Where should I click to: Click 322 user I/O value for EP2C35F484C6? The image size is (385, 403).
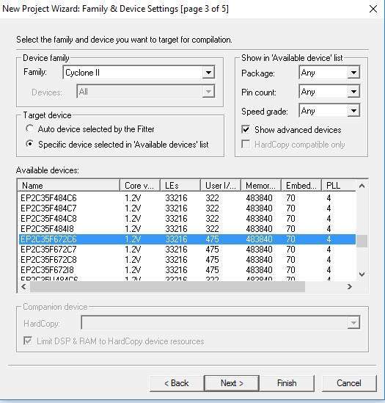coord(212,198)
